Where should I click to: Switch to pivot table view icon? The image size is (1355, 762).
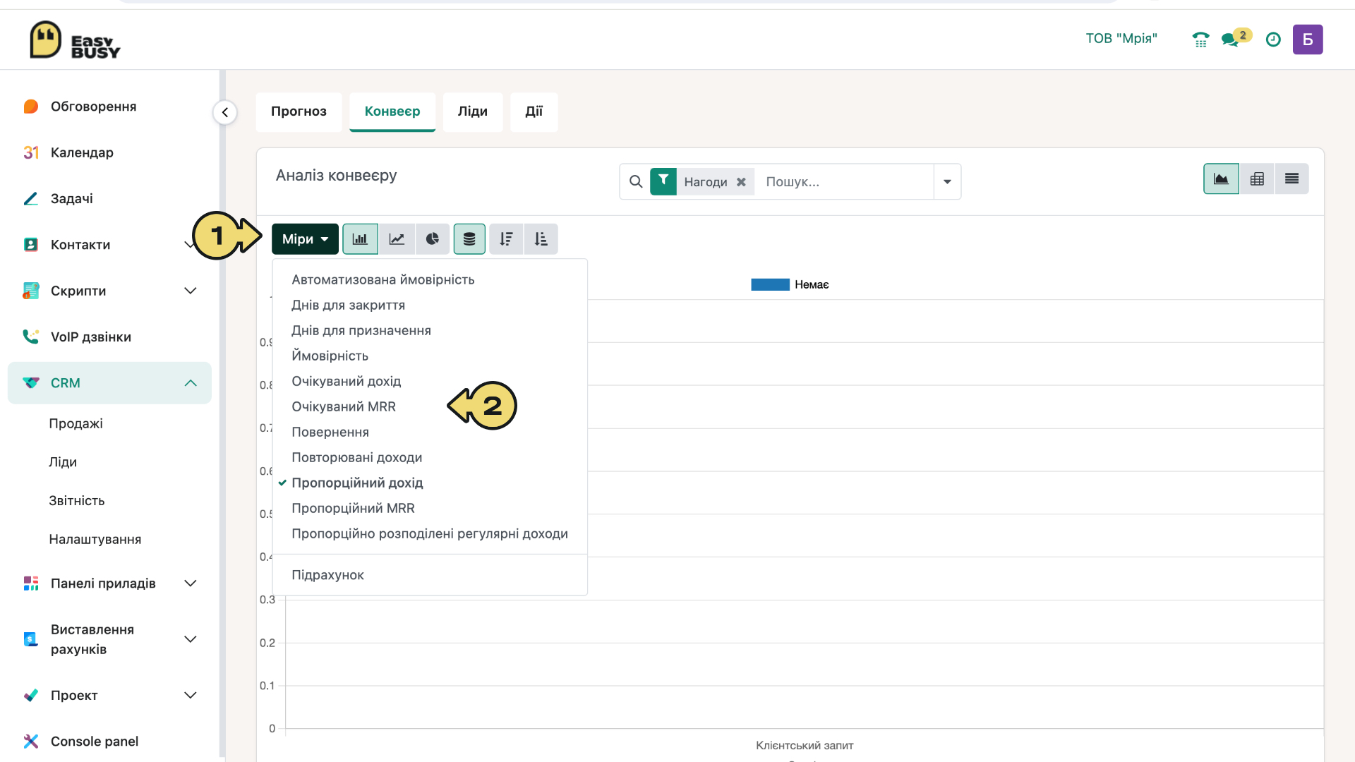click(1257, 179)
